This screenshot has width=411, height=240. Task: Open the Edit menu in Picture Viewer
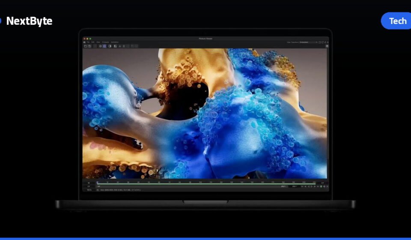point(93,42)
